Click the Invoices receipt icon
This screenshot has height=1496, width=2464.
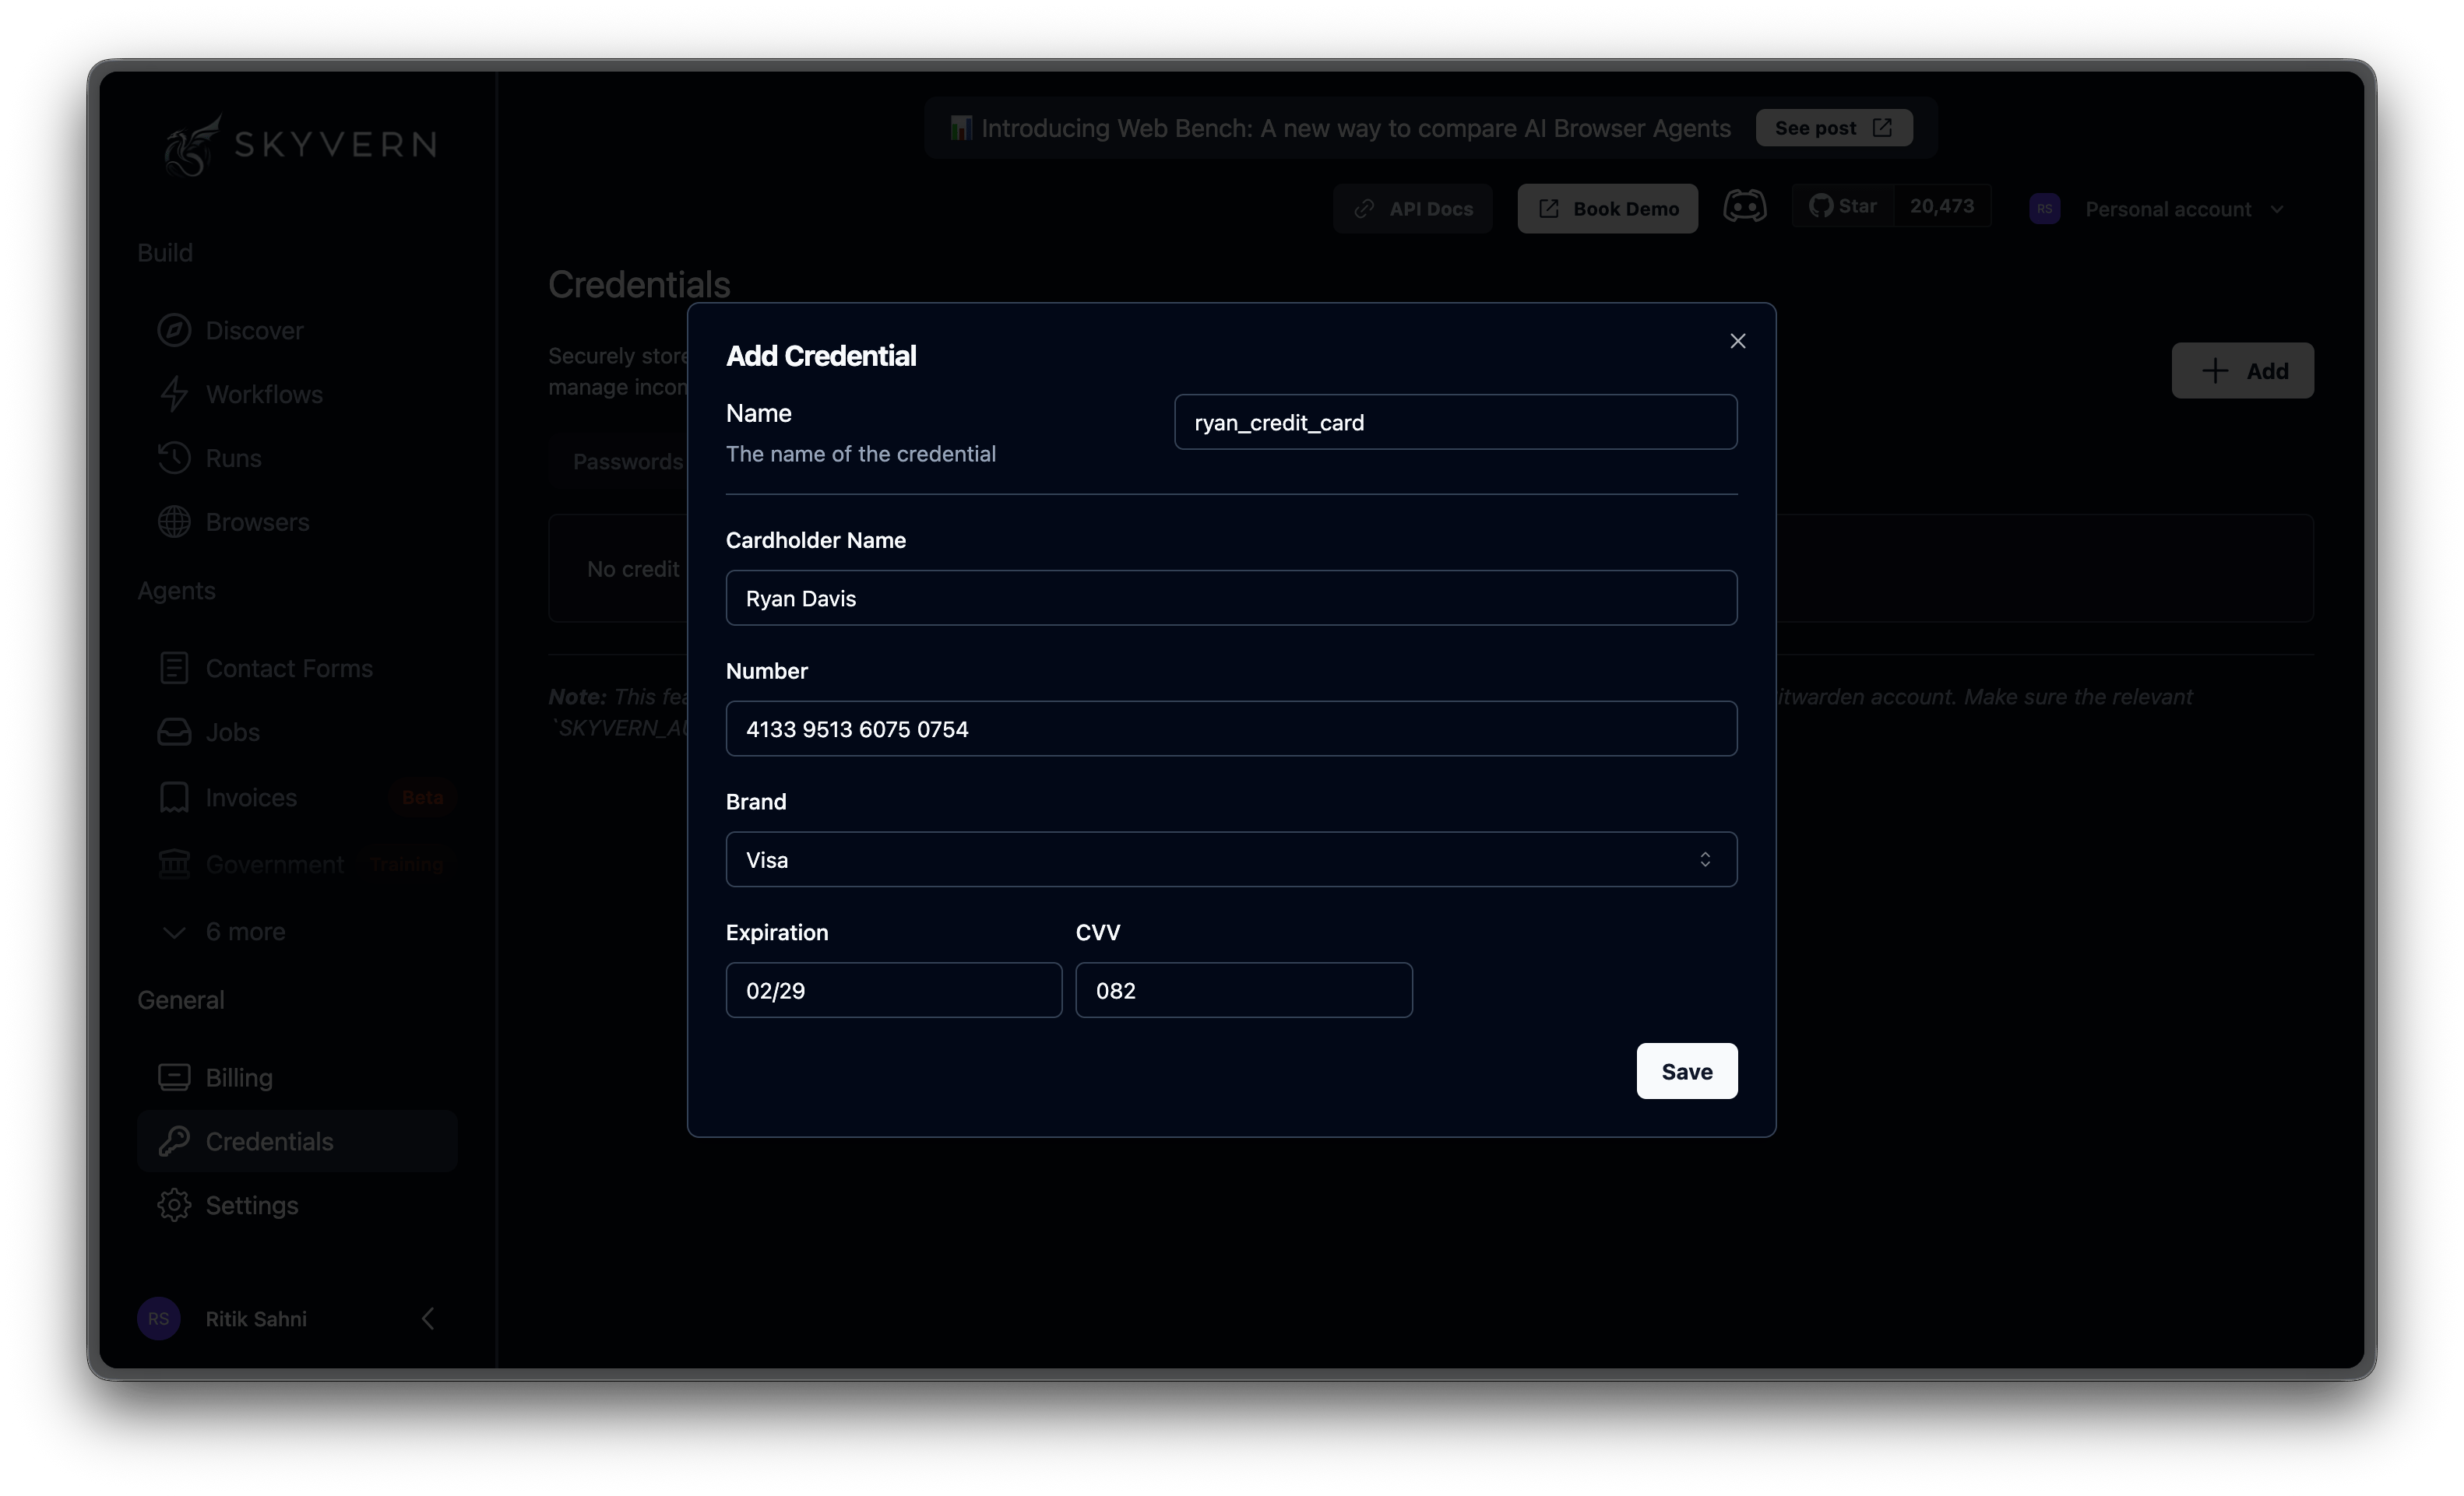pyautogui.click(x=174, y=798)
